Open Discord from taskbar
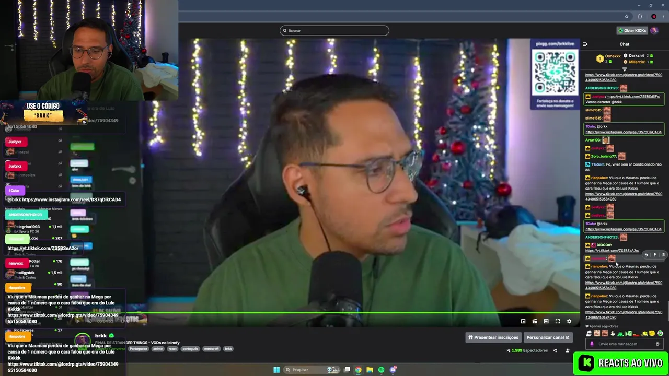The height and width of the screenshot is (376, 669). click(393, 370)
